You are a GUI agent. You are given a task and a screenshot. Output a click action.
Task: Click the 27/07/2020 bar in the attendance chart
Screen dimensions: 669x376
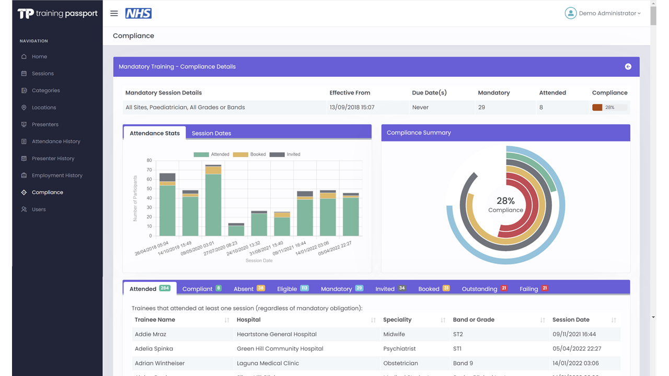[x=236, y=230]
